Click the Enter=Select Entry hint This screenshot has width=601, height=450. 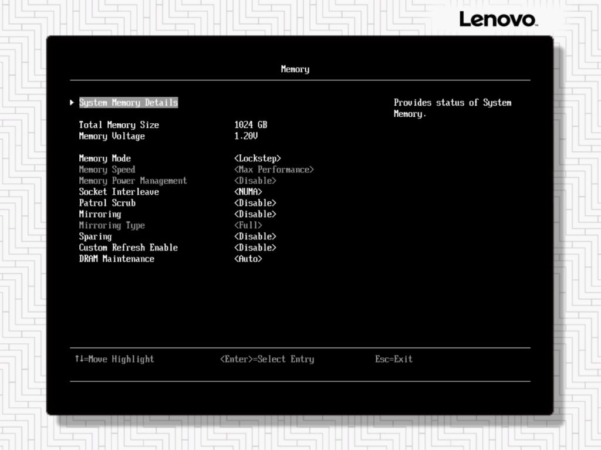click(x=267, y=359)
